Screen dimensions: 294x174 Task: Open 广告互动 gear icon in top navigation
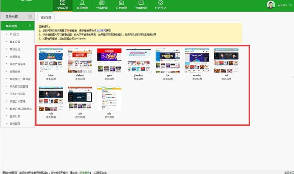coord(161,3)
